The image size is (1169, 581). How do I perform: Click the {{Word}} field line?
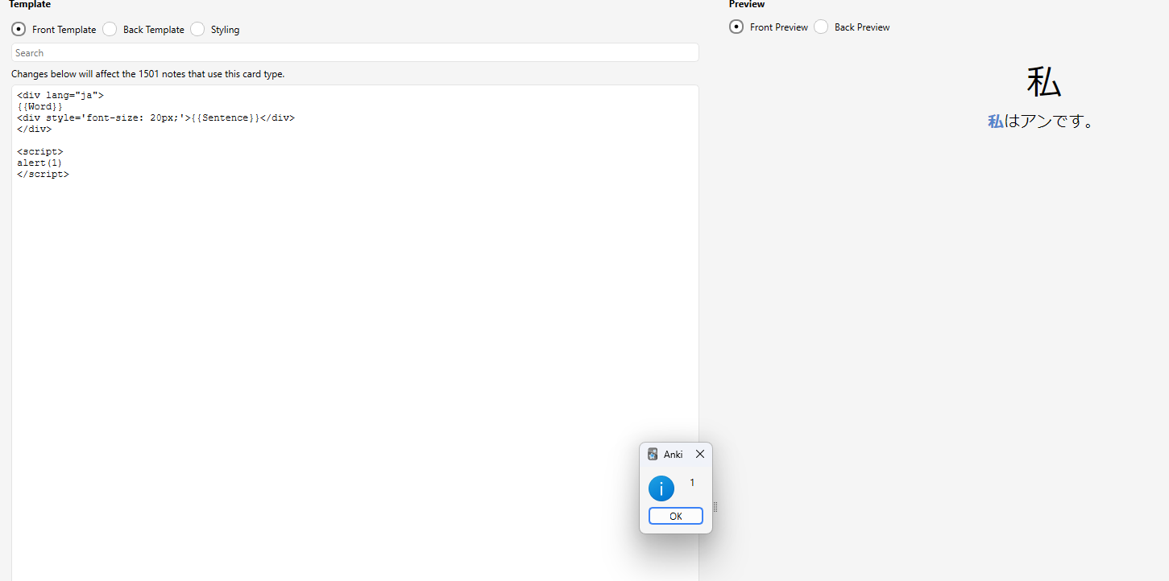[x=39, y=106]
